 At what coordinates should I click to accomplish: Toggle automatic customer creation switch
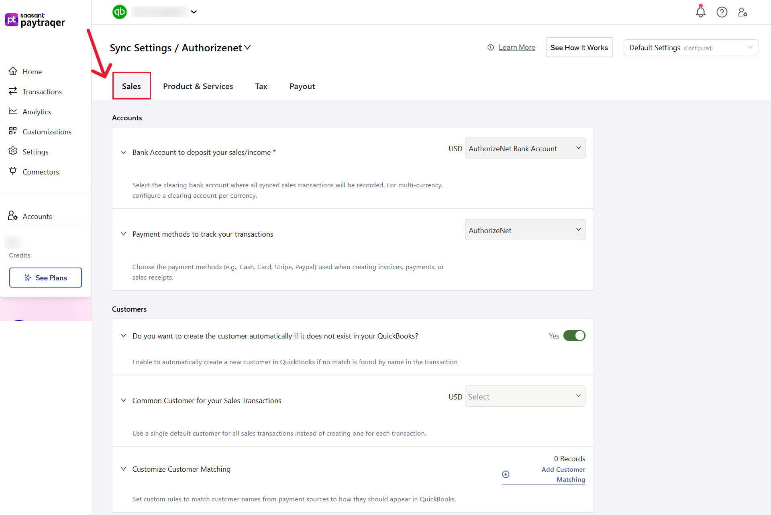point(574,336)
